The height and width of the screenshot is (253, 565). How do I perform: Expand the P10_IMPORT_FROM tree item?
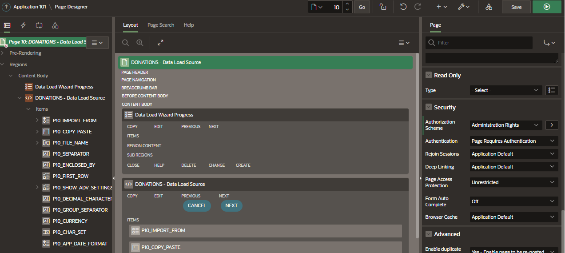(x=37, y=120)
